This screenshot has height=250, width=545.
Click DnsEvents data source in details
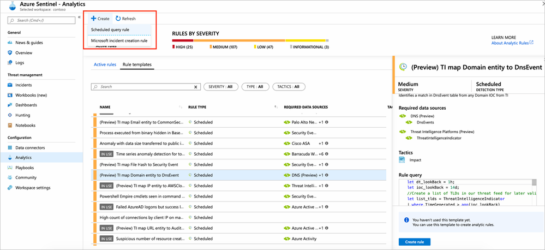click(x=426, y=122)
